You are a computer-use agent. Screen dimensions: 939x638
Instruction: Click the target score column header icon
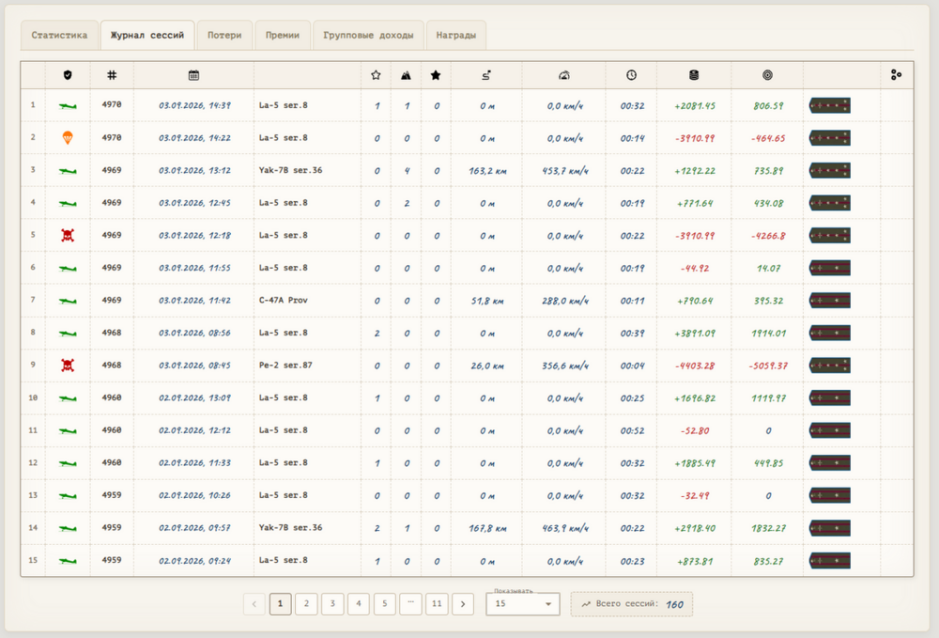click(768, 75)
